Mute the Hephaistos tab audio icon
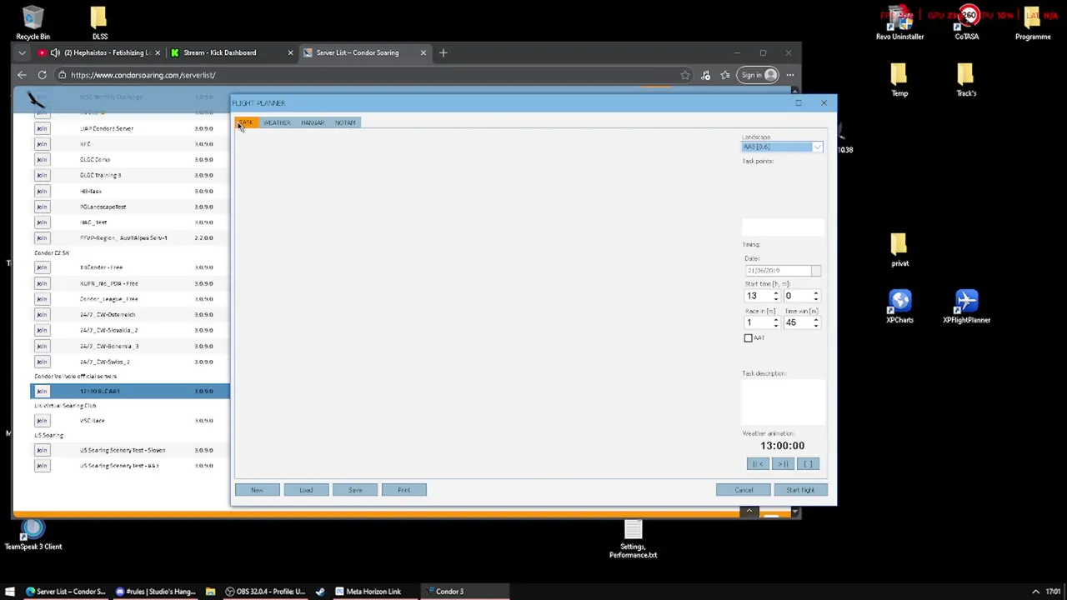Screen dimensions: 1067x600 tap(55, 52)
